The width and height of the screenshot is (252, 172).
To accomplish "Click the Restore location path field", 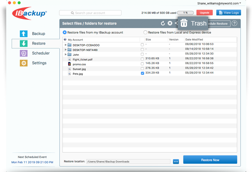I will click(x=128, y=161).
